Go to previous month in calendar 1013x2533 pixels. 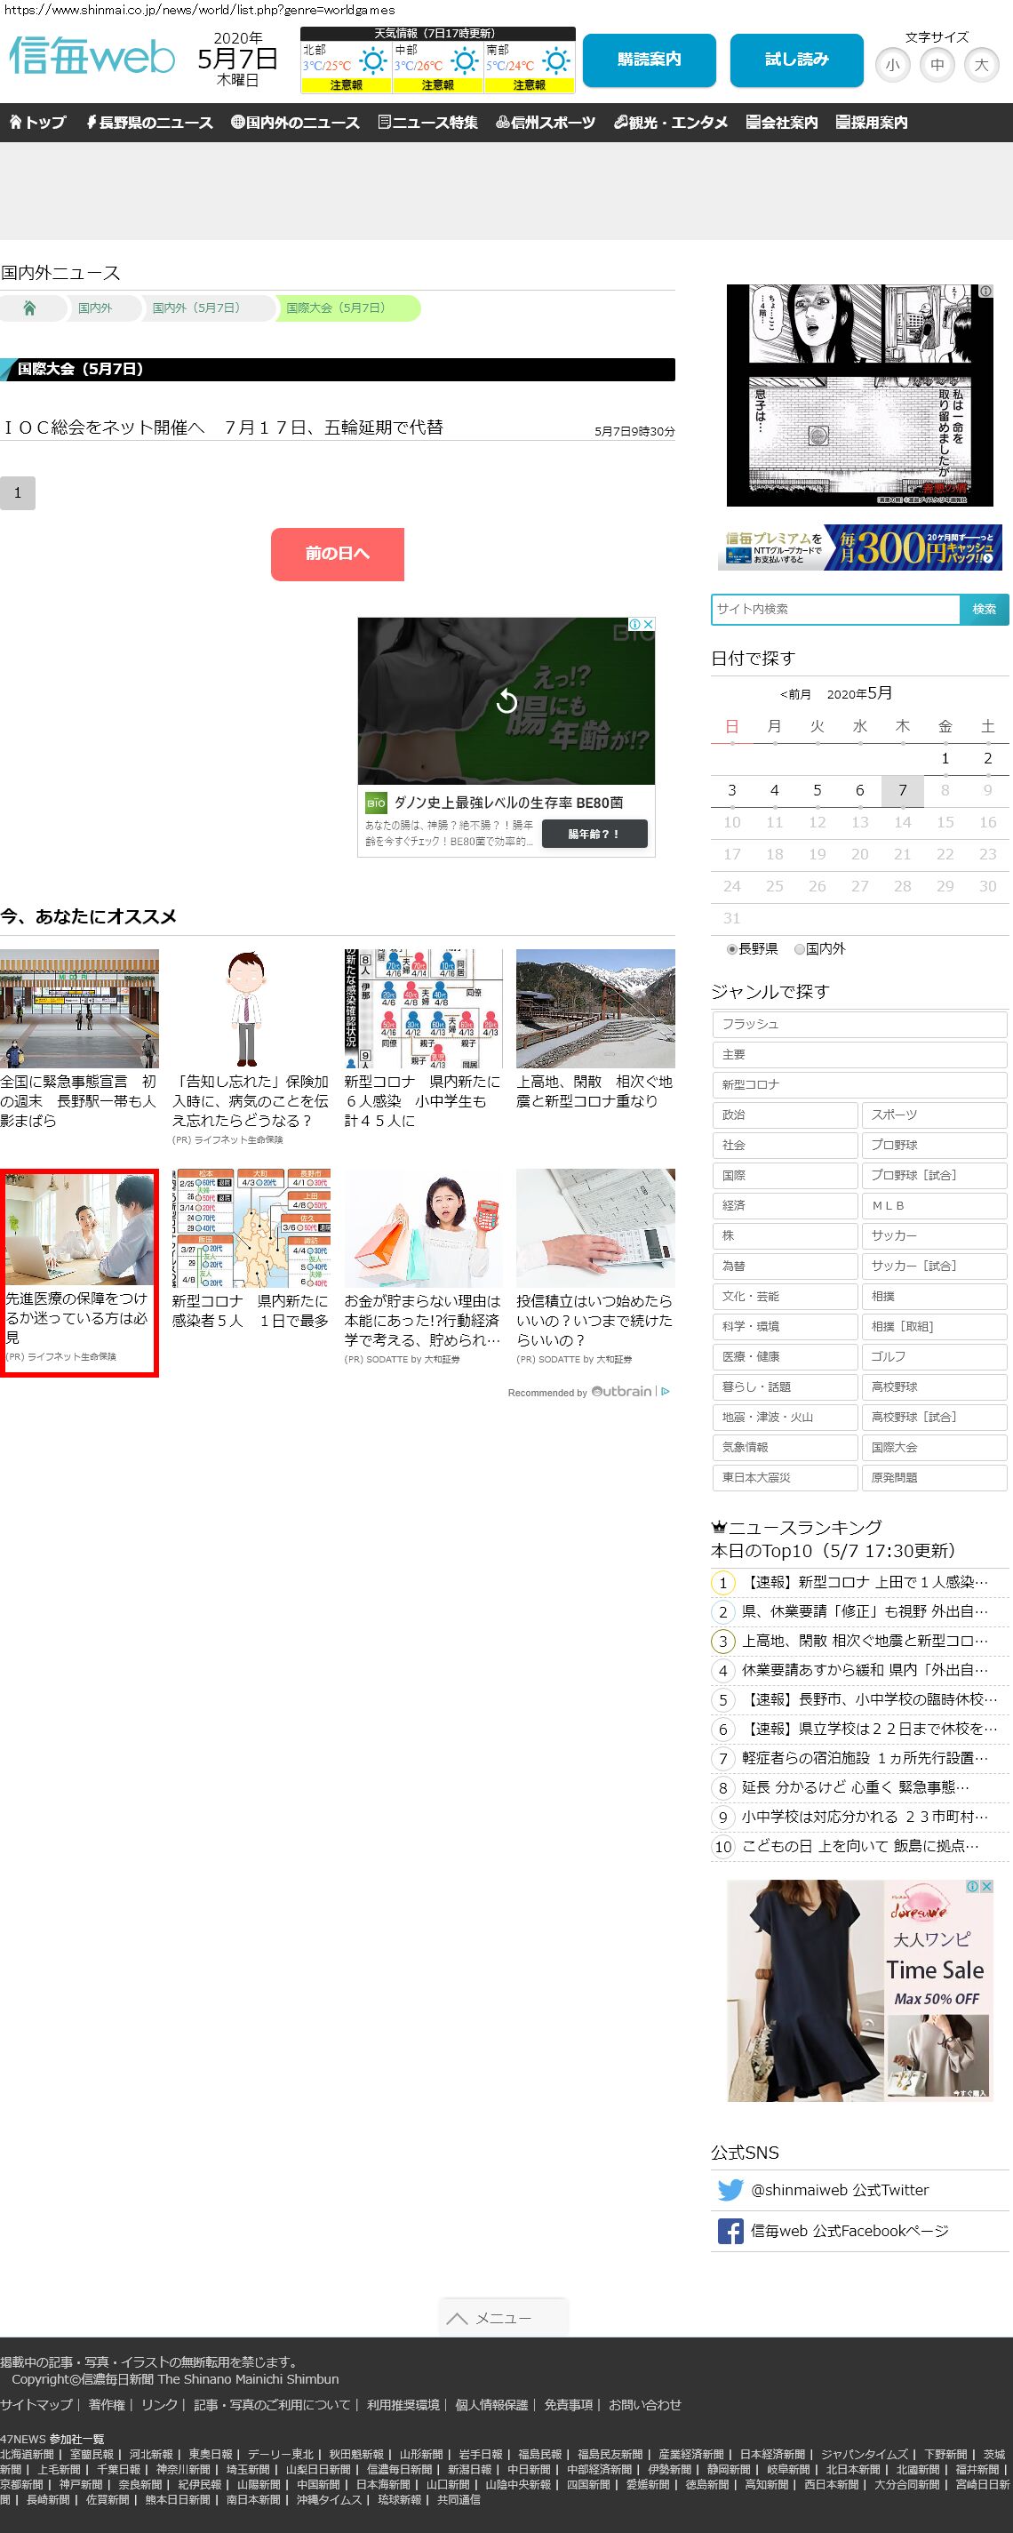click(x=794, y=694)
